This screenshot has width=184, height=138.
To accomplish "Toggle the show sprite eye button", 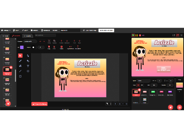I will click(x=138, y=85).
